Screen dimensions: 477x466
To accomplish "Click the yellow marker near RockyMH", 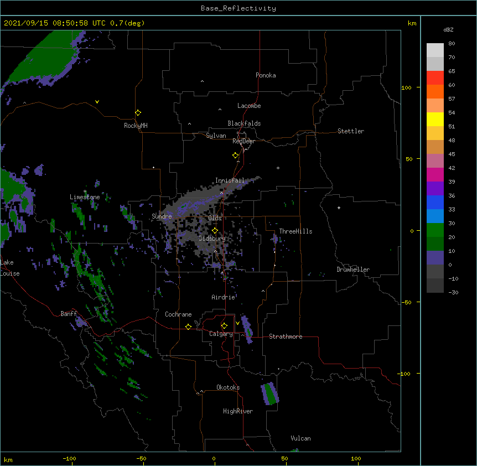I will 138,113.
